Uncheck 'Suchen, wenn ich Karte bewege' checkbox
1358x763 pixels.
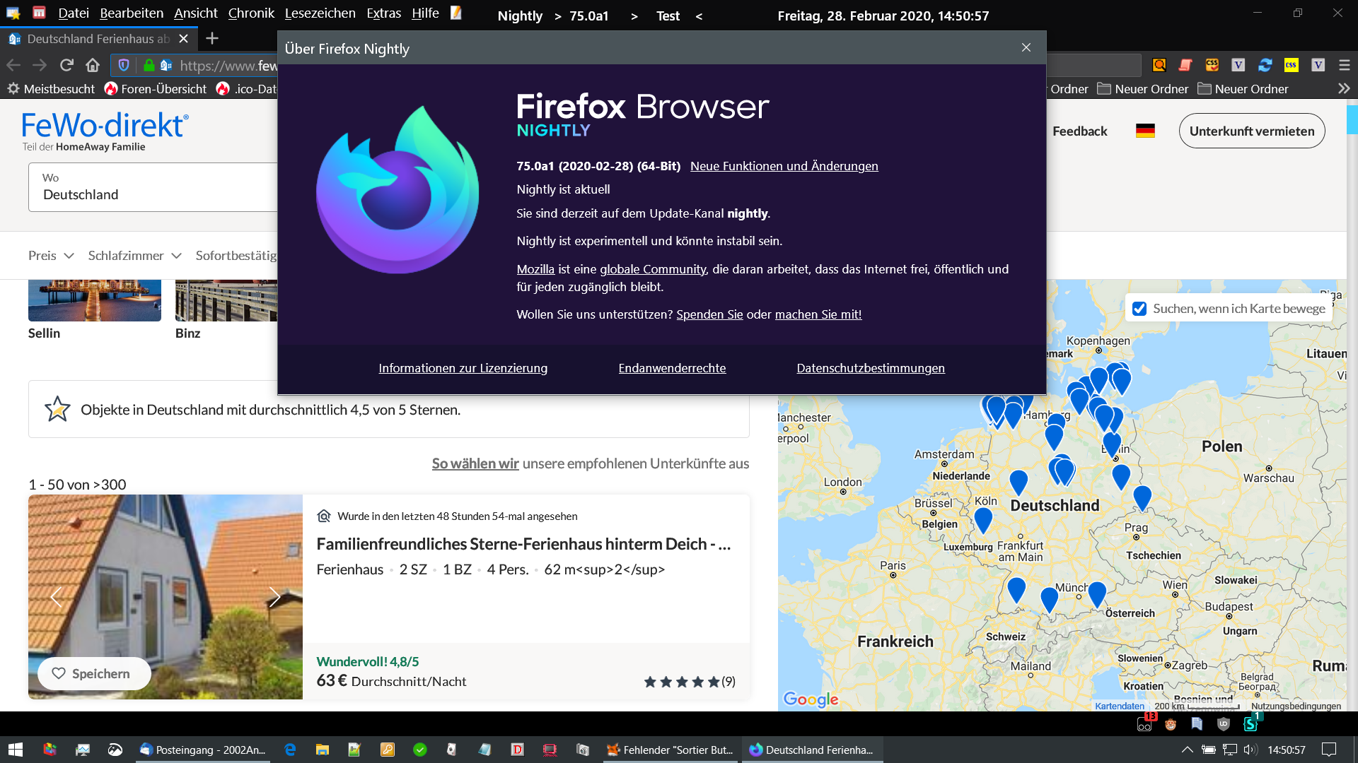1139,309
